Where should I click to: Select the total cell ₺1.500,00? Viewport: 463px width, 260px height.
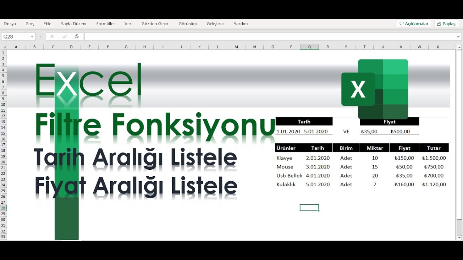click(434, 158)
